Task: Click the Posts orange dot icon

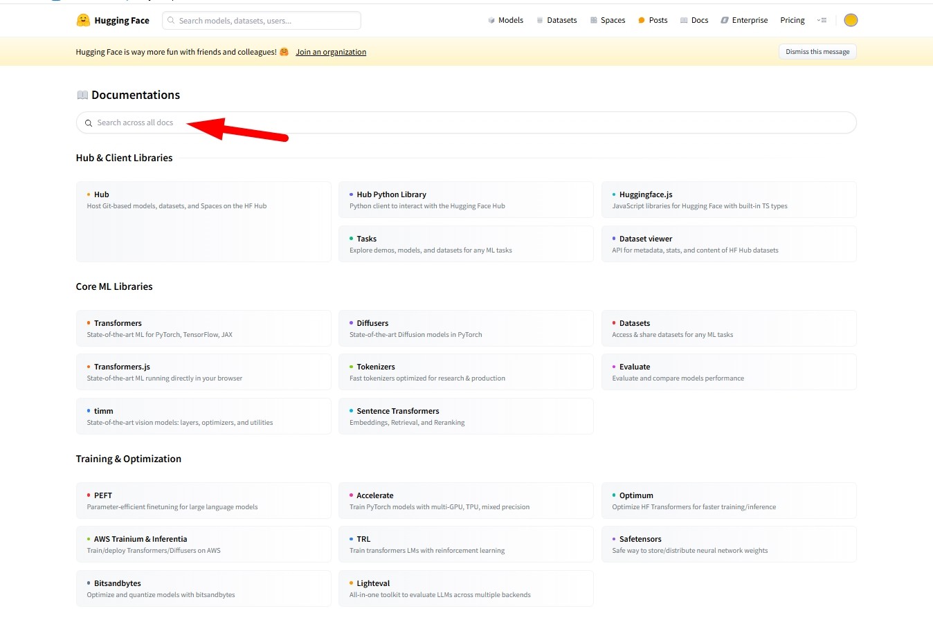Action: 642,21
